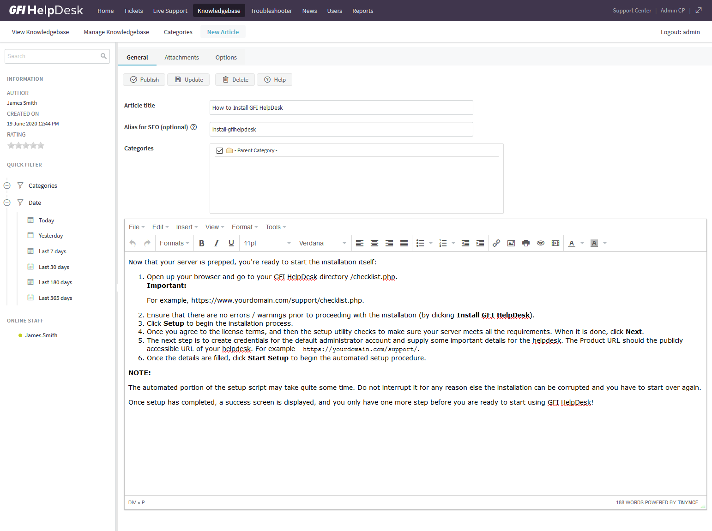Click the rating stars

tap(26, 145)
